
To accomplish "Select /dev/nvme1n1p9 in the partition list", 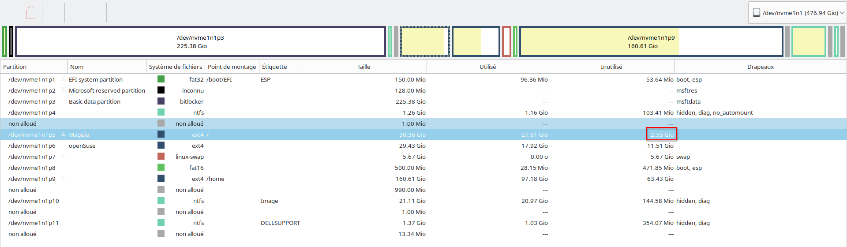I will (32, 179).
